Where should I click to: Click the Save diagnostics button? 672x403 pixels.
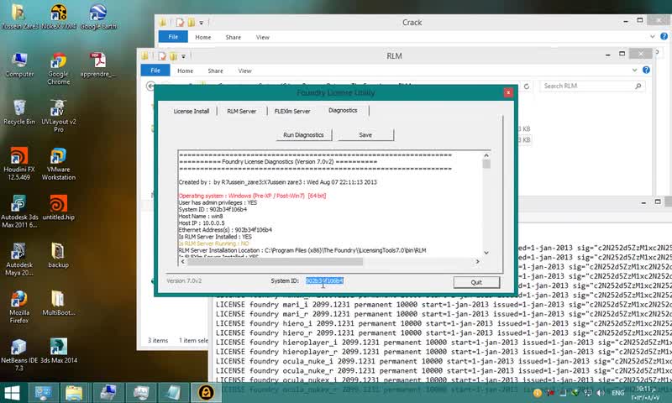click(365, 135)
